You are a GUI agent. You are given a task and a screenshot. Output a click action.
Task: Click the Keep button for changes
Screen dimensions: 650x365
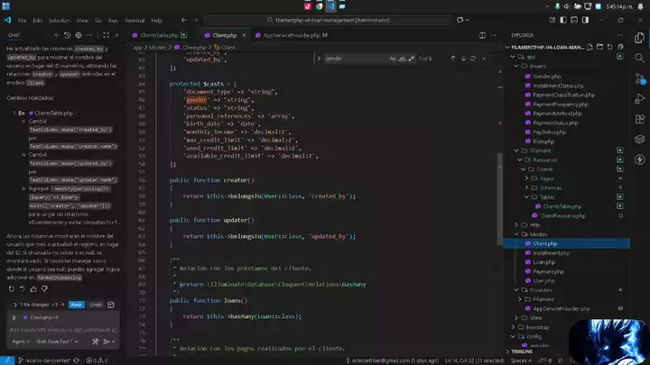click(77, 305)
